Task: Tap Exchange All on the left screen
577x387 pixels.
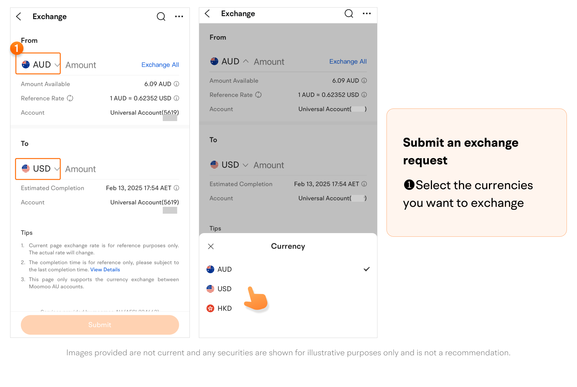Action: tap(160, 65)
